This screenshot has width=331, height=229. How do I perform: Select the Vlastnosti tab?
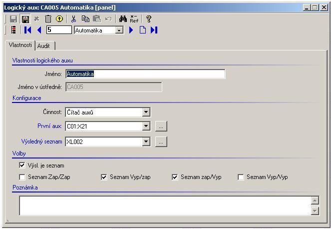point(20,45)
